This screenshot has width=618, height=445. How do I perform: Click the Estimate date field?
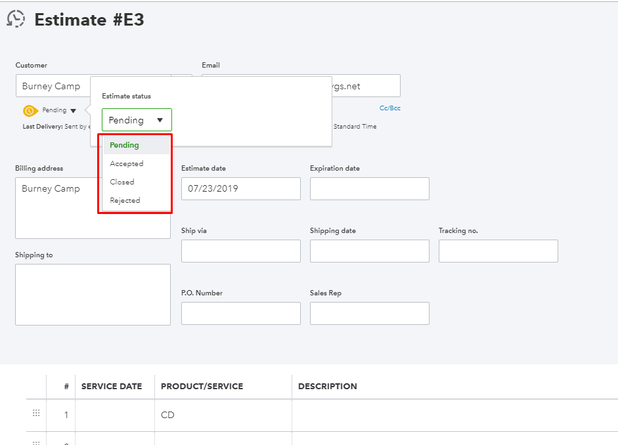click(x=240, y=188)
